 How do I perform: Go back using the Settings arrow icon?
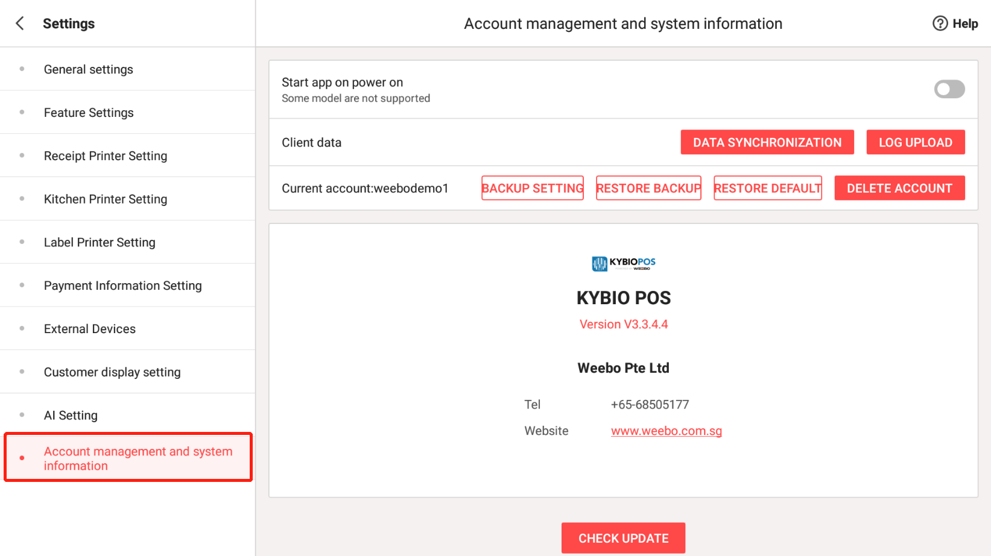click(20, 23)
